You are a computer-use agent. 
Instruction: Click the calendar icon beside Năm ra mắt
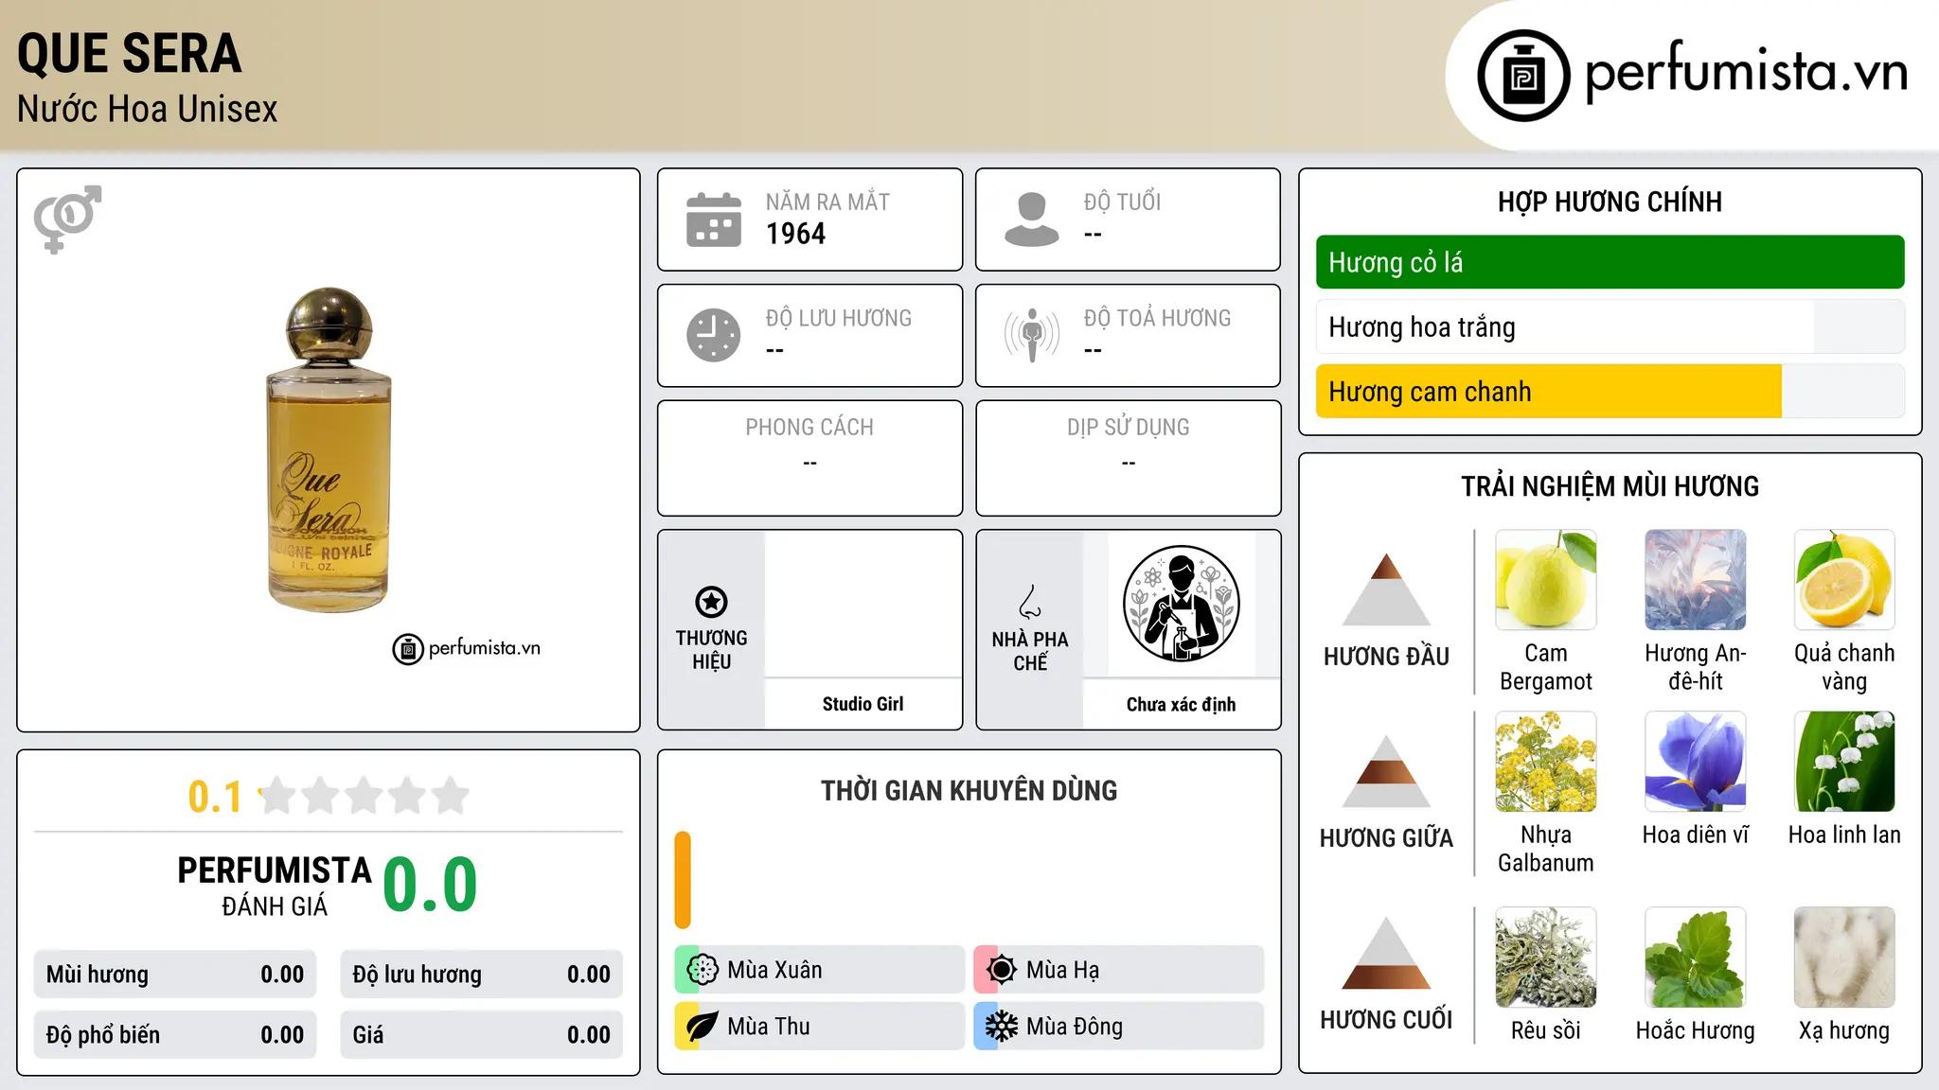[714, 220]
